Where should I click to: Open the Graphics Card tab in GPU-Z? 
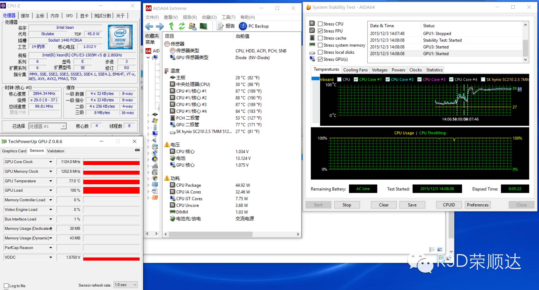point(14,151)
